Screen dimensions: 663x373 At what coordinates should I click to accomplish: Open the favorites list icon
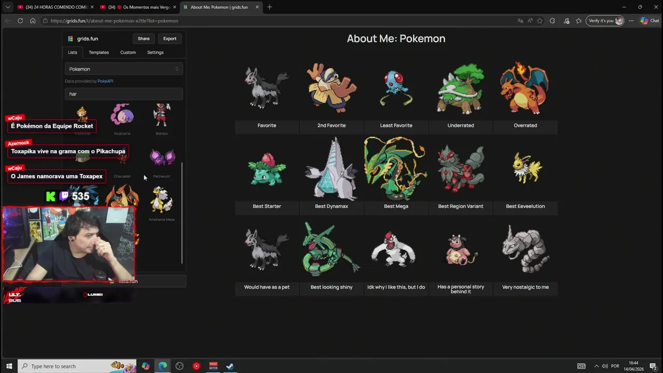point(579,21)
